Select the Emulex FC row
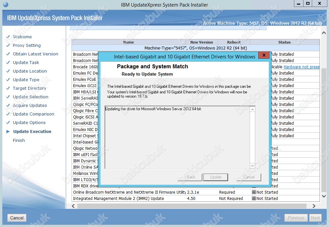 pos(85,73)
